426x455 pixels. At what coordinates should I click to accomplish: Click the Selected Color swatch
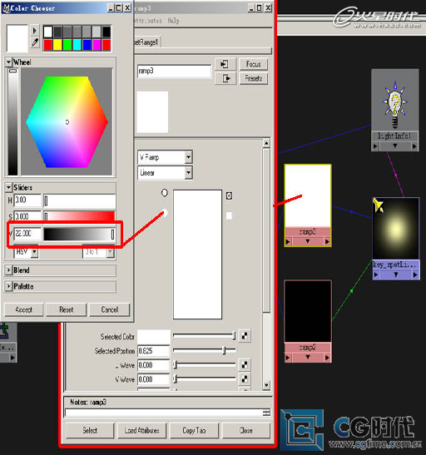(x=154, y=336)
